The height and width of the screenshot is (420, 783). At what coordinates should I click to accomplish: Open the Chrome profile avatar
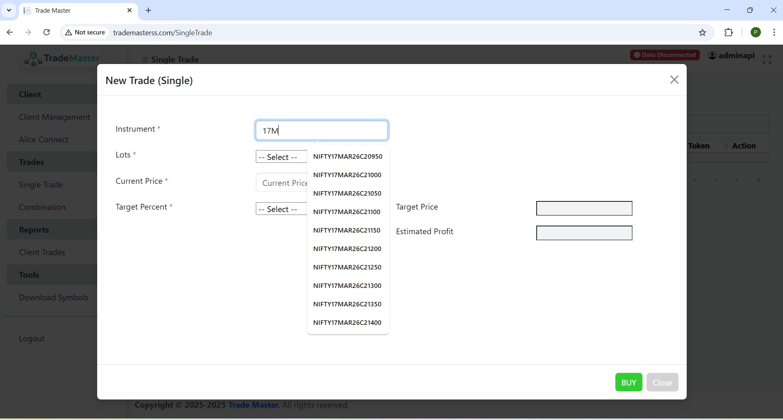(x=756, y=32)
